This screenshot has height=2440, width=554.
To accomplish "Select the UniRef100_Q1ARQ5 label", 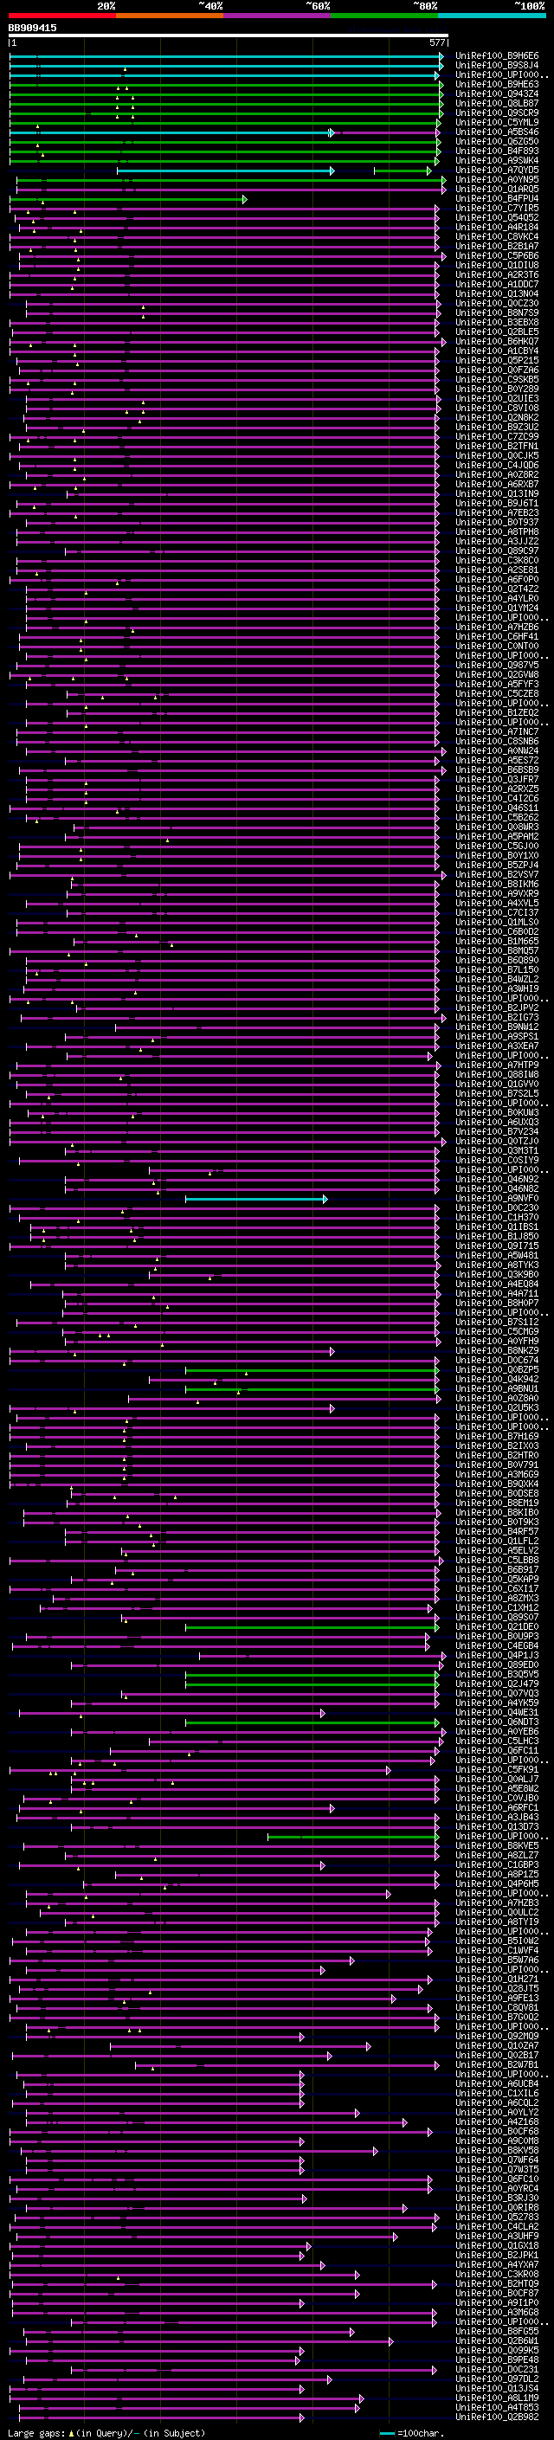I will point(497,190).
